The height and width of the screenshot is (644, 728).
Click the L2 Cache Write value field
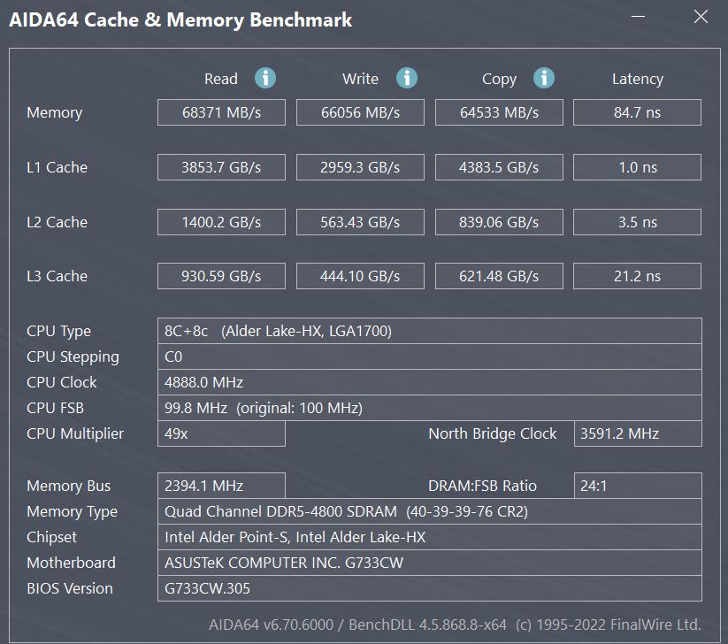tap(360, 222)
